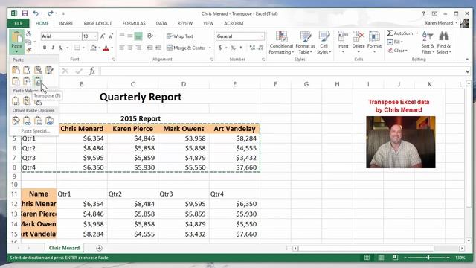The height and width of the screenshot is (268, 476).
Task: Collapse the ribbon with the caret
Action: (467, 60)
